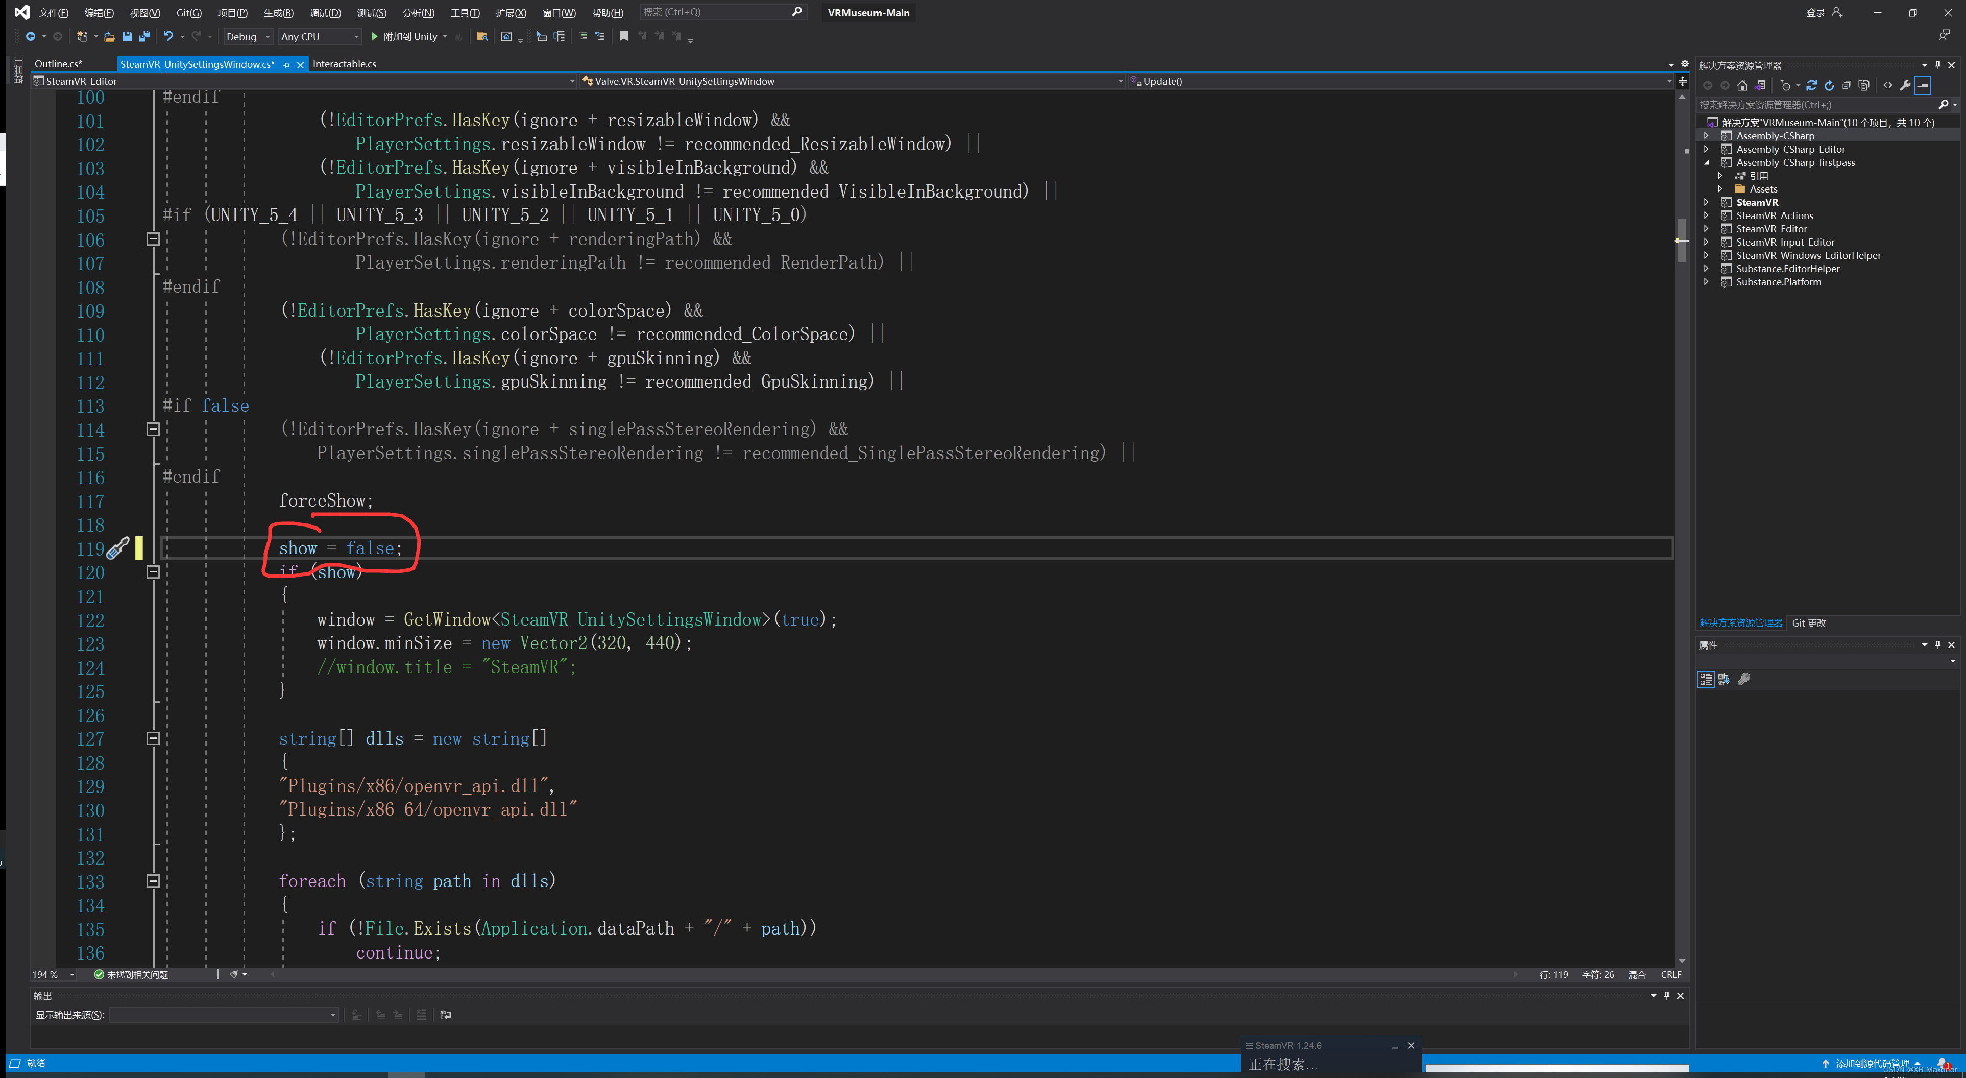Expand the SteamVR Input Editor project
Image resolution: width=1966 pixels, height=1078 pixels.
point(1706,242)
